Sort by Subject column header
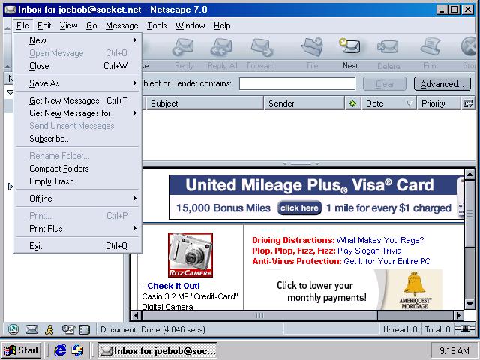Image resolution: width=480 pixels, height=360 pixels. (205, 103)
